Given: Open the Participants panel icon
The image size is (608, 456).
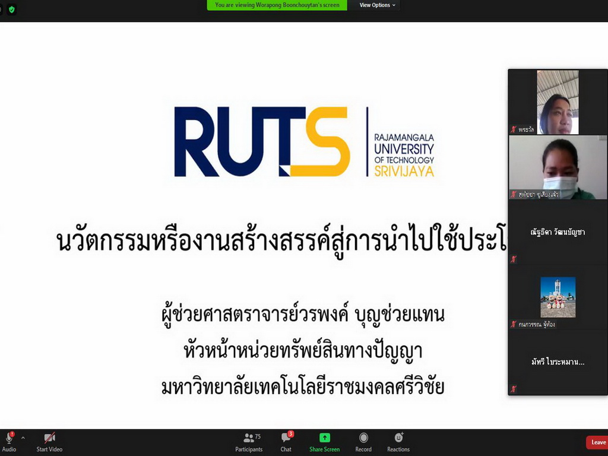Looking at the screenshot, I should [248, 438].
